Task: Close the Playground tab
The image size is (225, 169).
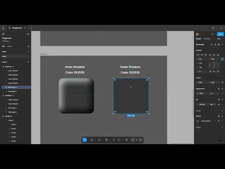Action: coord(25,28)
